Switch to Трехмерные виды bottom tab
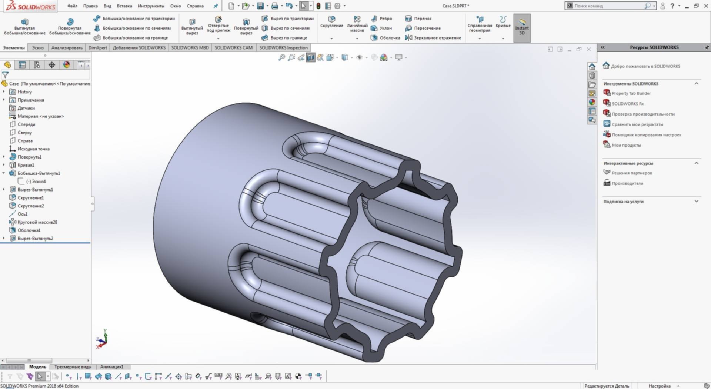This screenshot has width=711, height=389. tap(73, 367)
